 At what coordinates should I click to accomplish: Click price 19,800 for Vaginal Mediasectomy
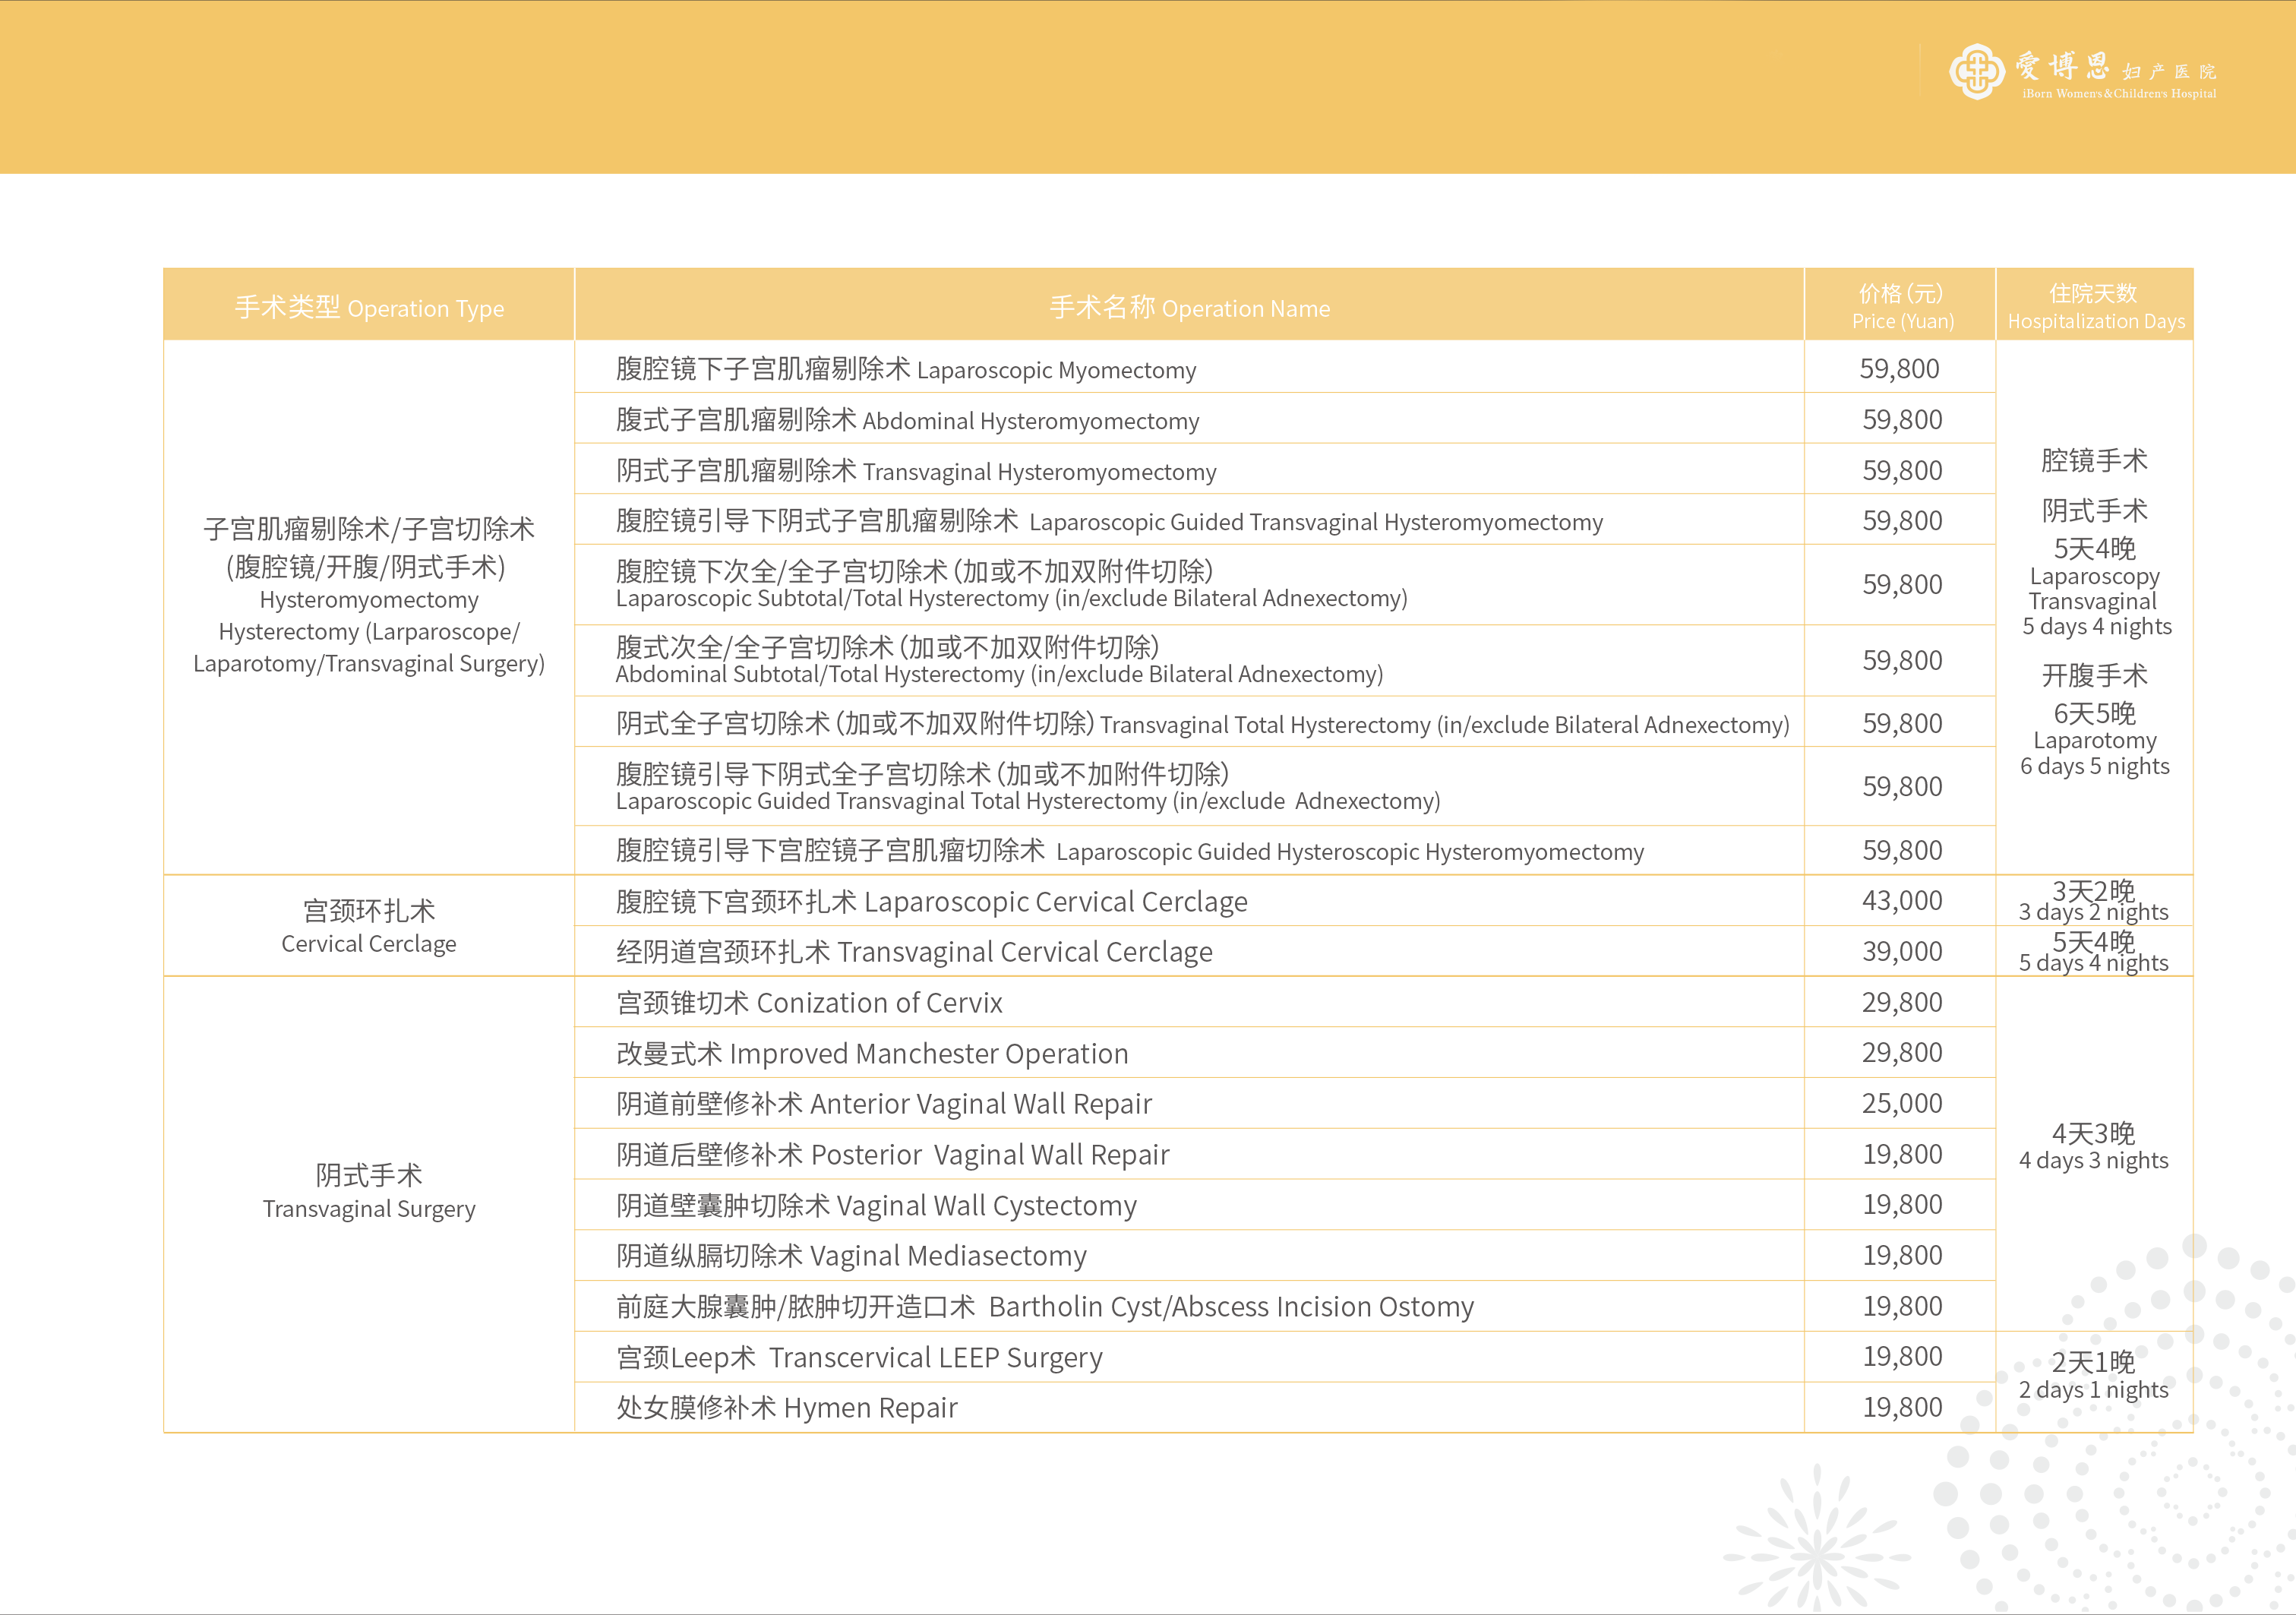(1901, 1255)
